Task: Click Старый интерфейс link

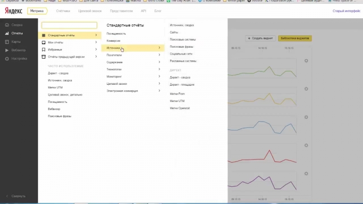Action: point(346,11)
